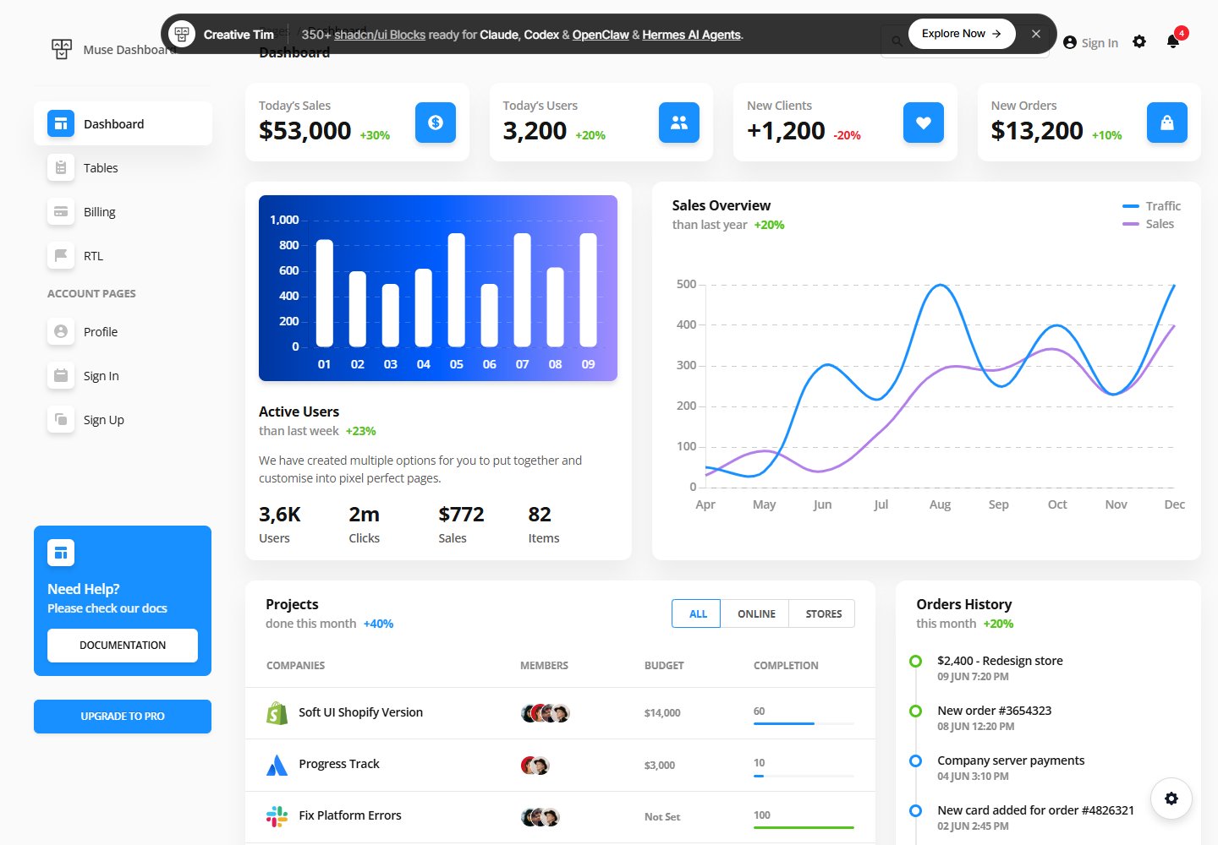This screenshot has height=845, width=1218.
Task: Click the New Orders bag icon
Action: click(x=1167, y=123)
